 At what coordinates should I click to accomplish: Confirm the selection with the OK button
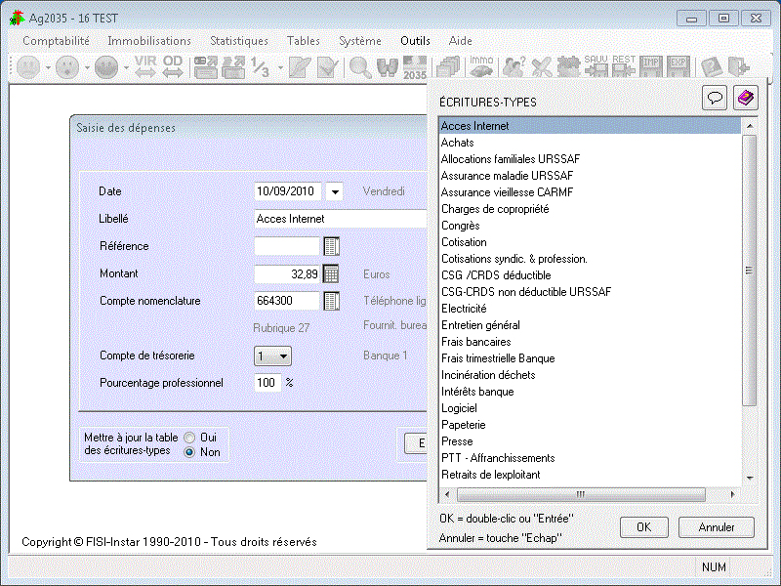coord(644,527)
